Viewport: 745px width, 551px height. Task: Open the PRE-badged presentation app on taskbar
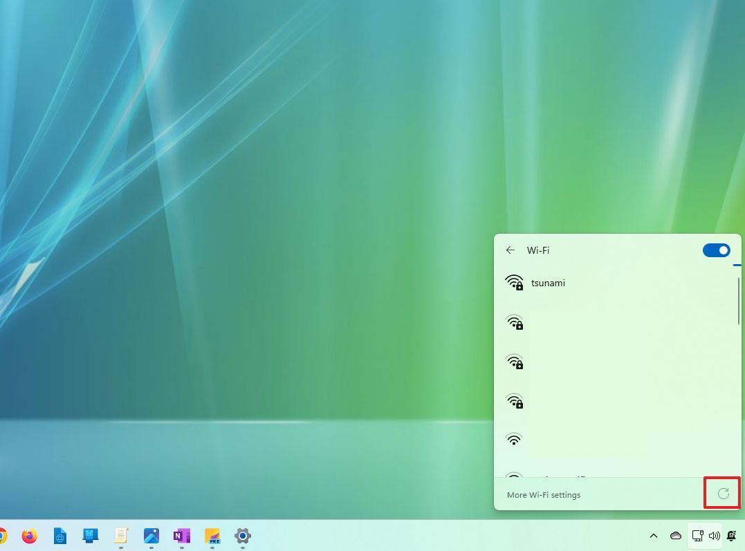pyautogui.click(x=212, y=536)
